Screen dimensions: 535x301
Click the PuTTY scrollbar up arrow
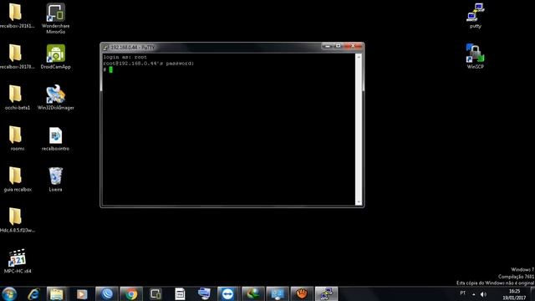[359, 57]
